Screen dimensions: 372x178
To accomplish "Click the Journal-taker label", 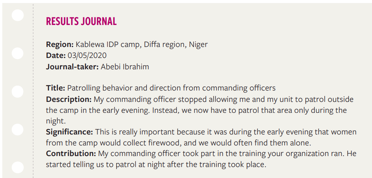I will (73, 67).
